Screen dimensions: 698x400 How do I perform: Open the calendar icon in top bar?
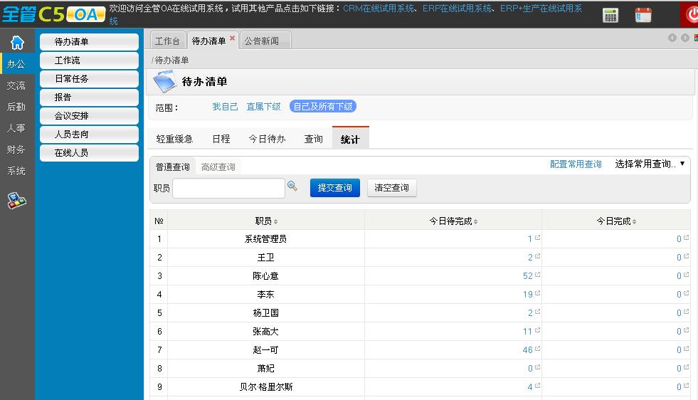pos(643,15)
